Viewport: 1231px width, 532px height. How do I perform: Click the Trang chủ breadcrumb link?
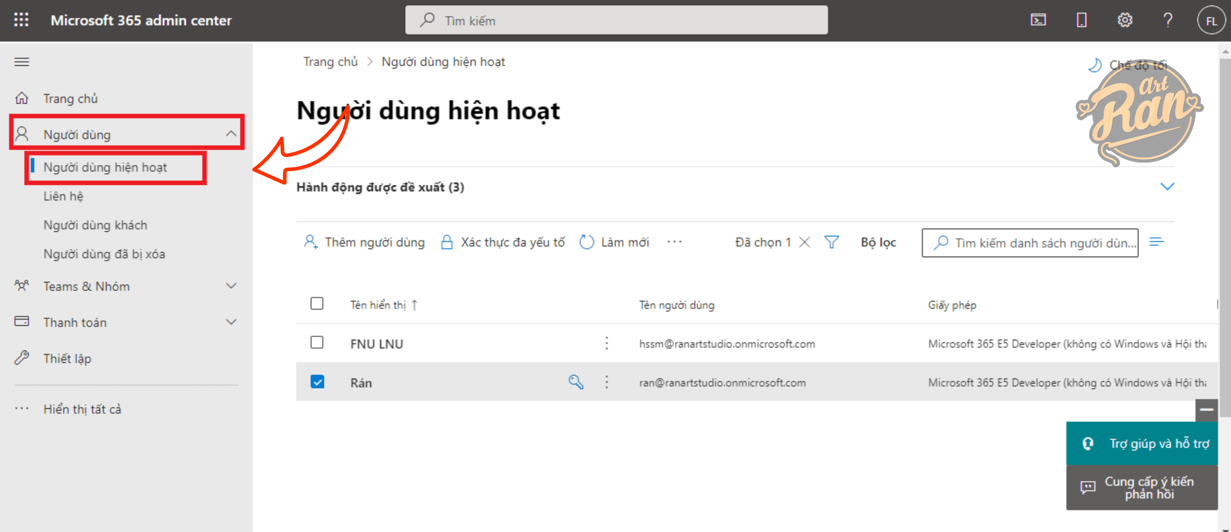pyautogui.click(x=330, y=62)
